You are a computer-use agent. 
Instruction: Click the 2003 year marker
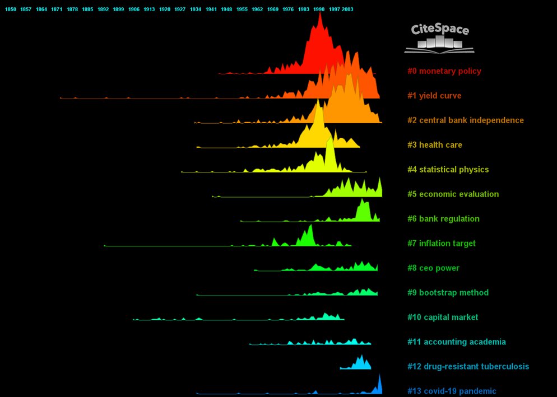point(347,10)
